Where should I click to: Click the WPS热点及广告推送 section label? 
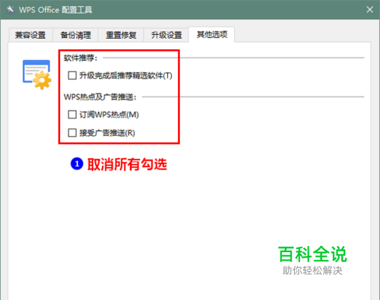click(x=100, y=97)
